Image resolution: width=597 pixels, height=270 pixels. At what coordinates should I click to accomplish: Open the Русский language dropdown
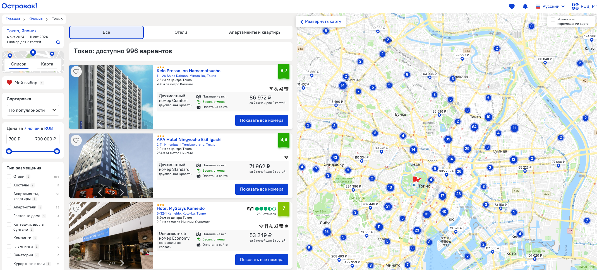(x=550, y=6)
